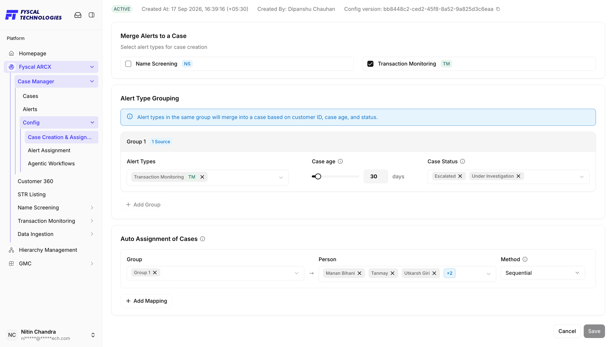Click the Hierarchy Management icon
Image resolution: width=614 pixels, height=347 pixels.
point(12,250)
